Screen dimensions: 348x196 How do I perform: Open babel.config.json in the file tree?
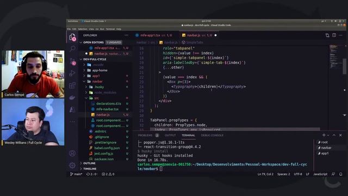point(107,148)
